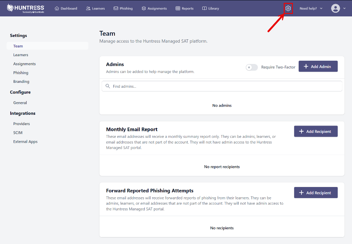This screenshot has height=244, width=352.
Task: Click the Reports table icon
Action: 178,9
